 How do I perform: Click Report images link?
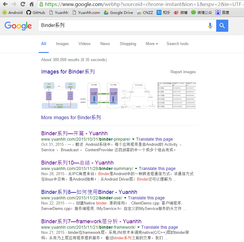click(183, 72)
